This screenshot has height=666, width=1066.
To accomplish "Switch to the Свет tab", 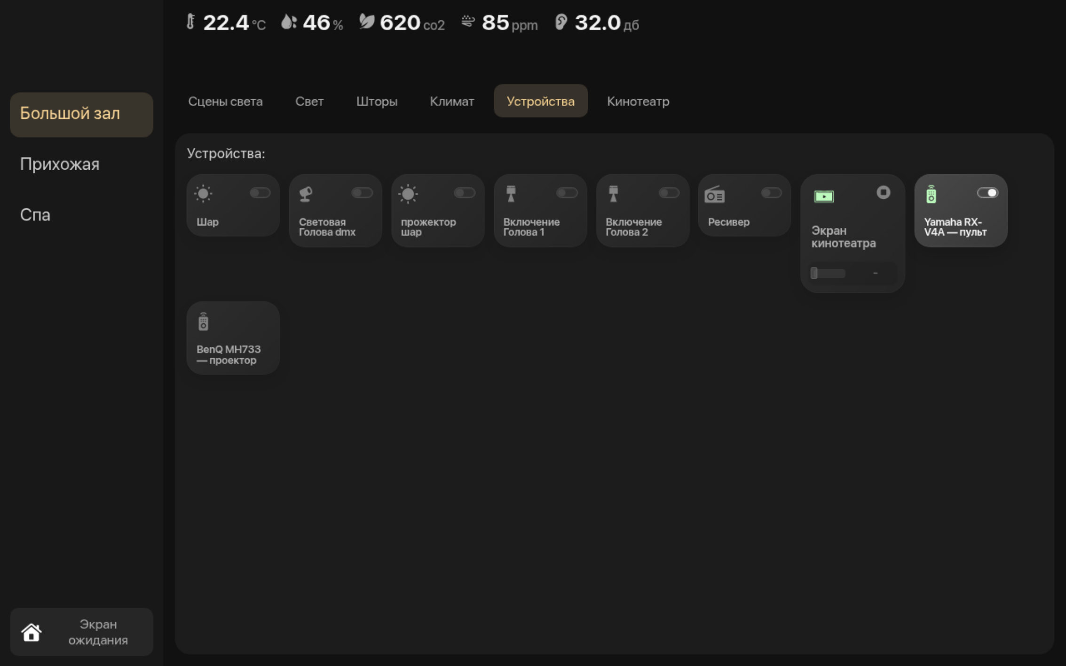I will click(309, 101).
